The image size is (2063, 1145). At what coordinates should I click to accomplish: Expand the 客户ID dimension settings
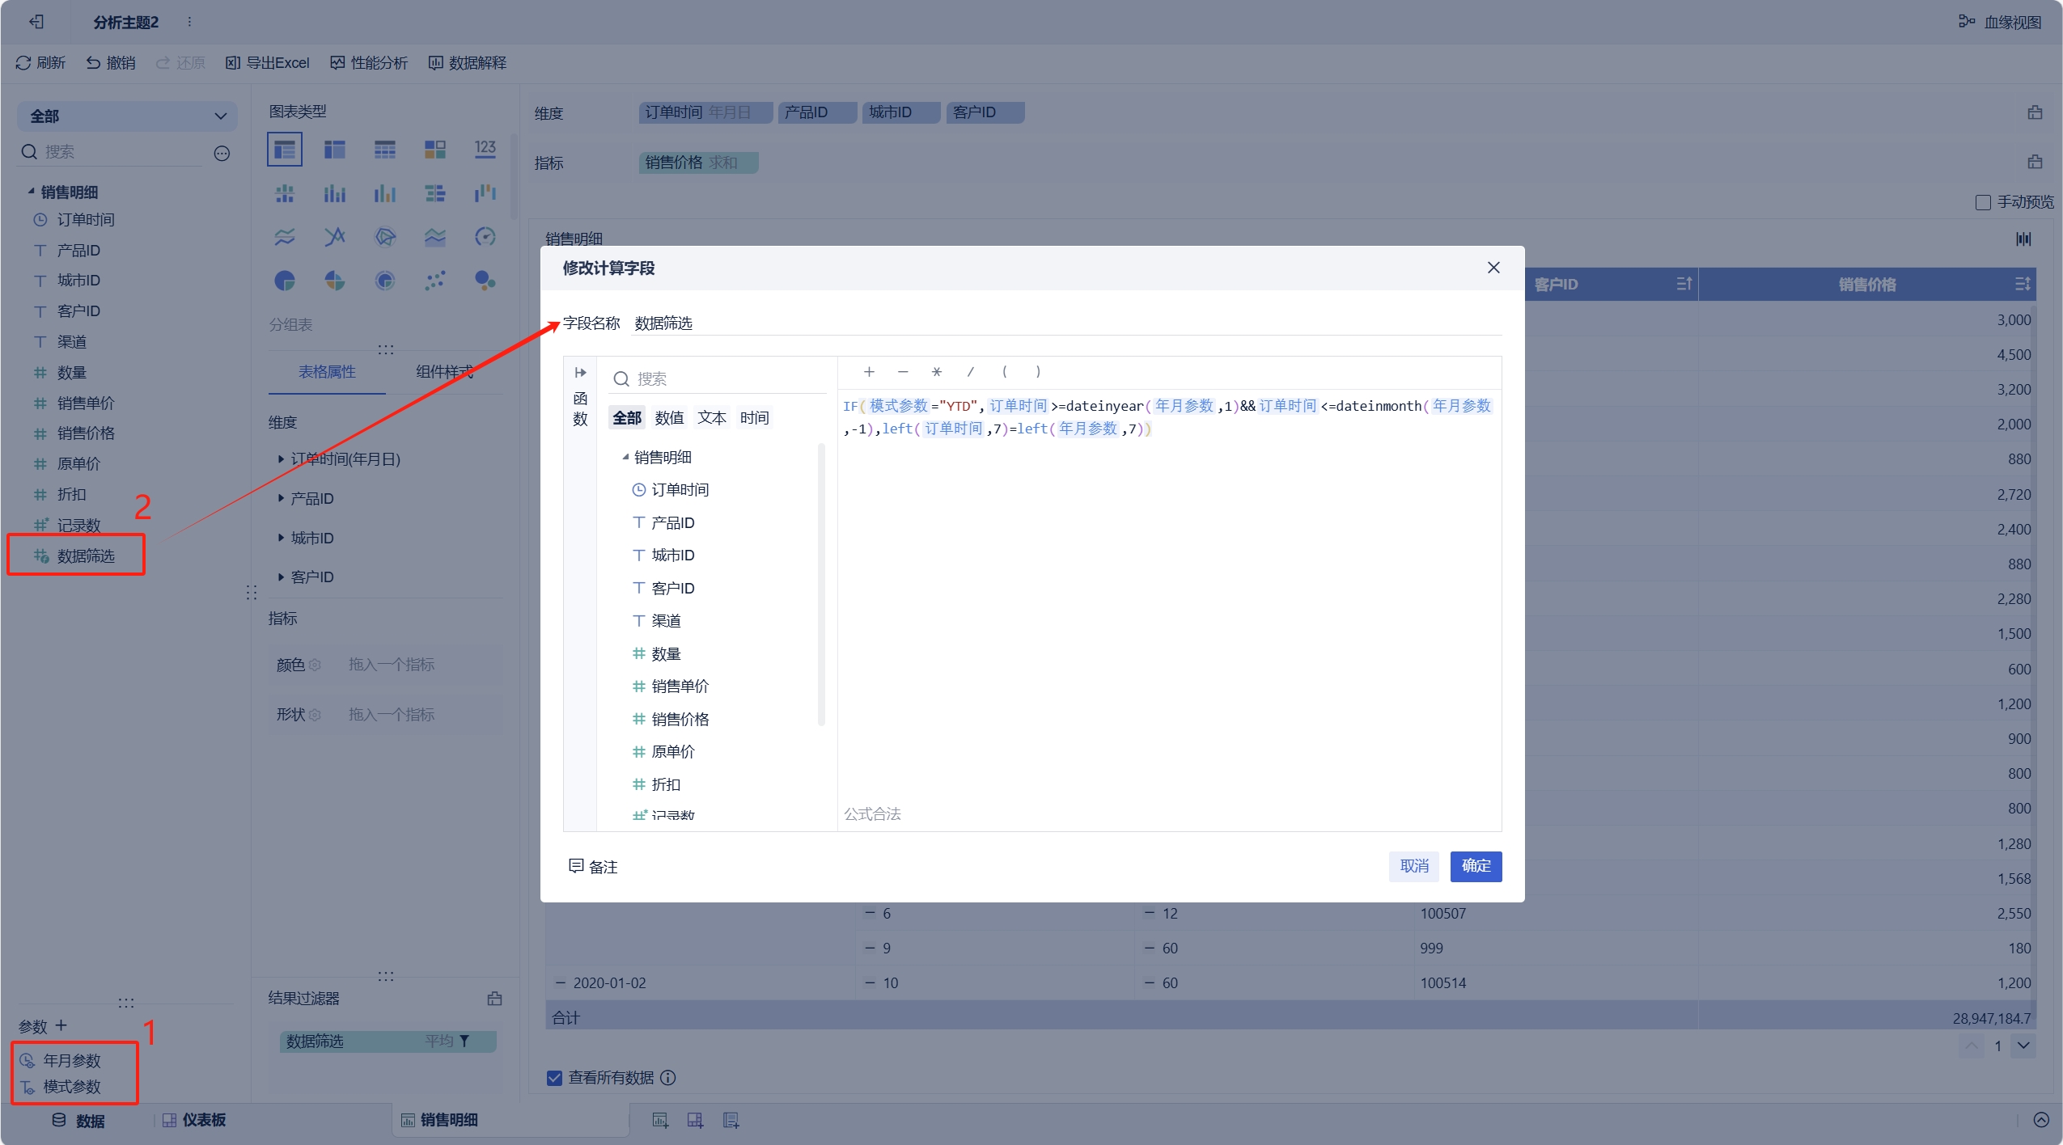pyautogui.click(x=281, y=577)
